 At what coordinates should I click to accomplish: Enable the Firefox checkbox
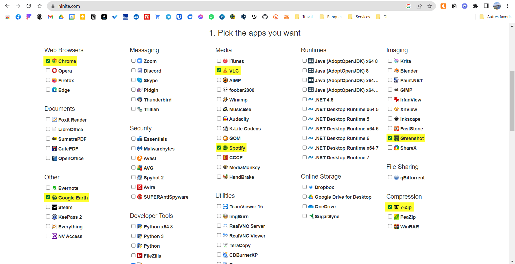pyautogui.click(x=48, y=80)
